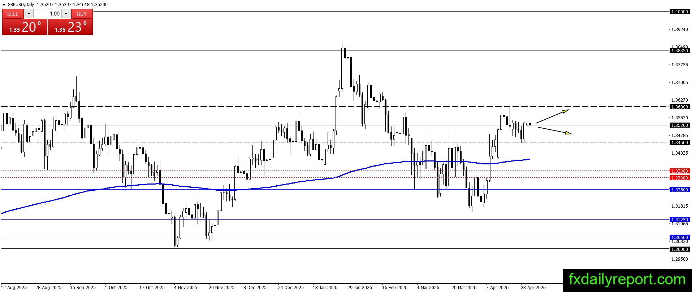Image resolution: width=692 pixels, height=292 pixels.
Task: Select the downward yellow-tipped arrow
Action: 555,130
